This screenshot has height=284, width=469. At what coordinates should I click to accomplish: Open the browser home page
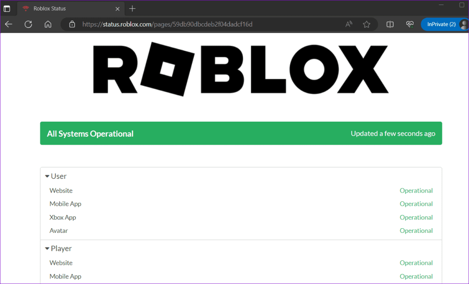tap(48, 24)
